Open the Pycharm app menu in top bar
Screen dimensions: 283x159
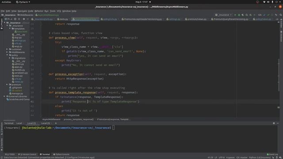(x=23, y=2)
